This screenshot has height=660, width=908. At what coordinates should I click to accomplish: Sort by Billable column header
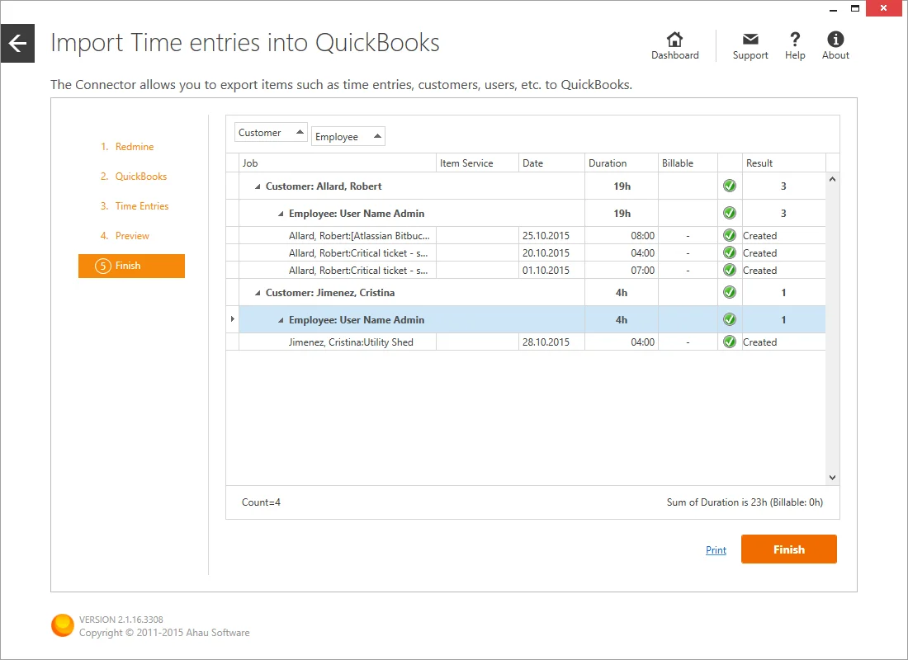click(x=688, y=163)
